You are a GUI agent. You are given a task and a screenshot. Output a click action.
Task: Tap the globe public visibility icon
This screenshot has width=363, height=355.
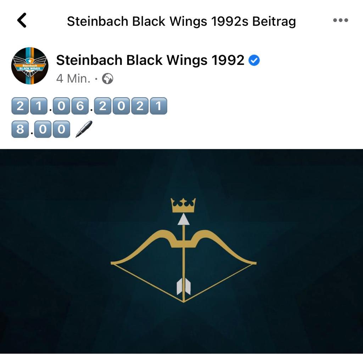click(x=108, y=78)
